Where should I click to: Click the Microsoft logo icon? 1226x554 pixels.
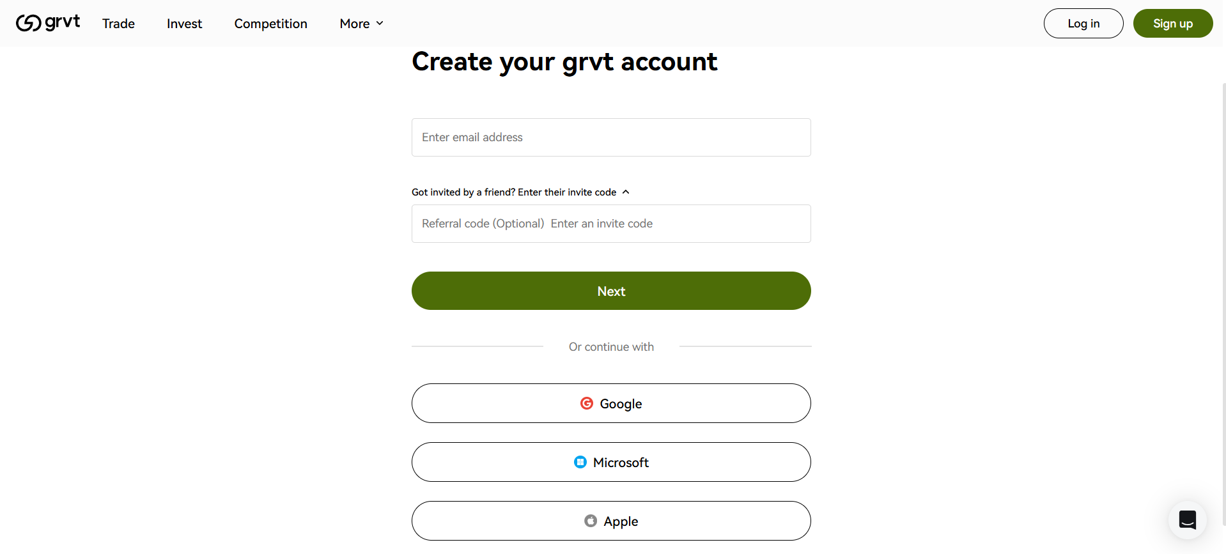(580, 461)
